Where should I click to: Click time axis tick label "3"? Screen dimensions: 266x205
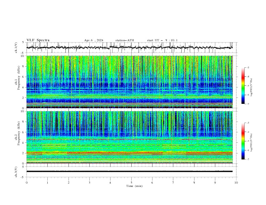pyautogui.click(x=89, y=183)
